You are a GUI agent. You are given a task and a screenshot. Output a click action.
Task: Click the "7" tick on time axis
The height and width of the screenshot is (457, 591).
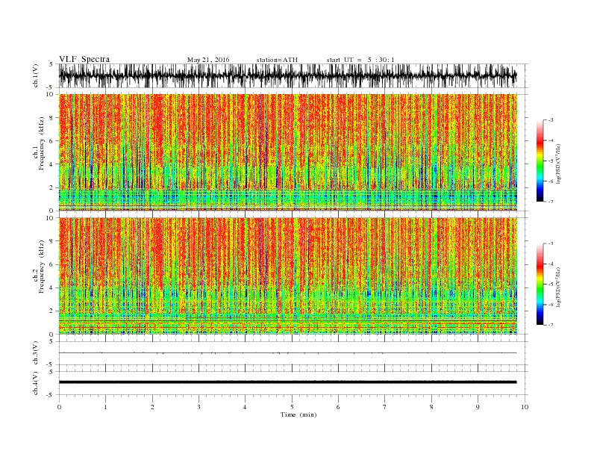click(x=385, y=407)
